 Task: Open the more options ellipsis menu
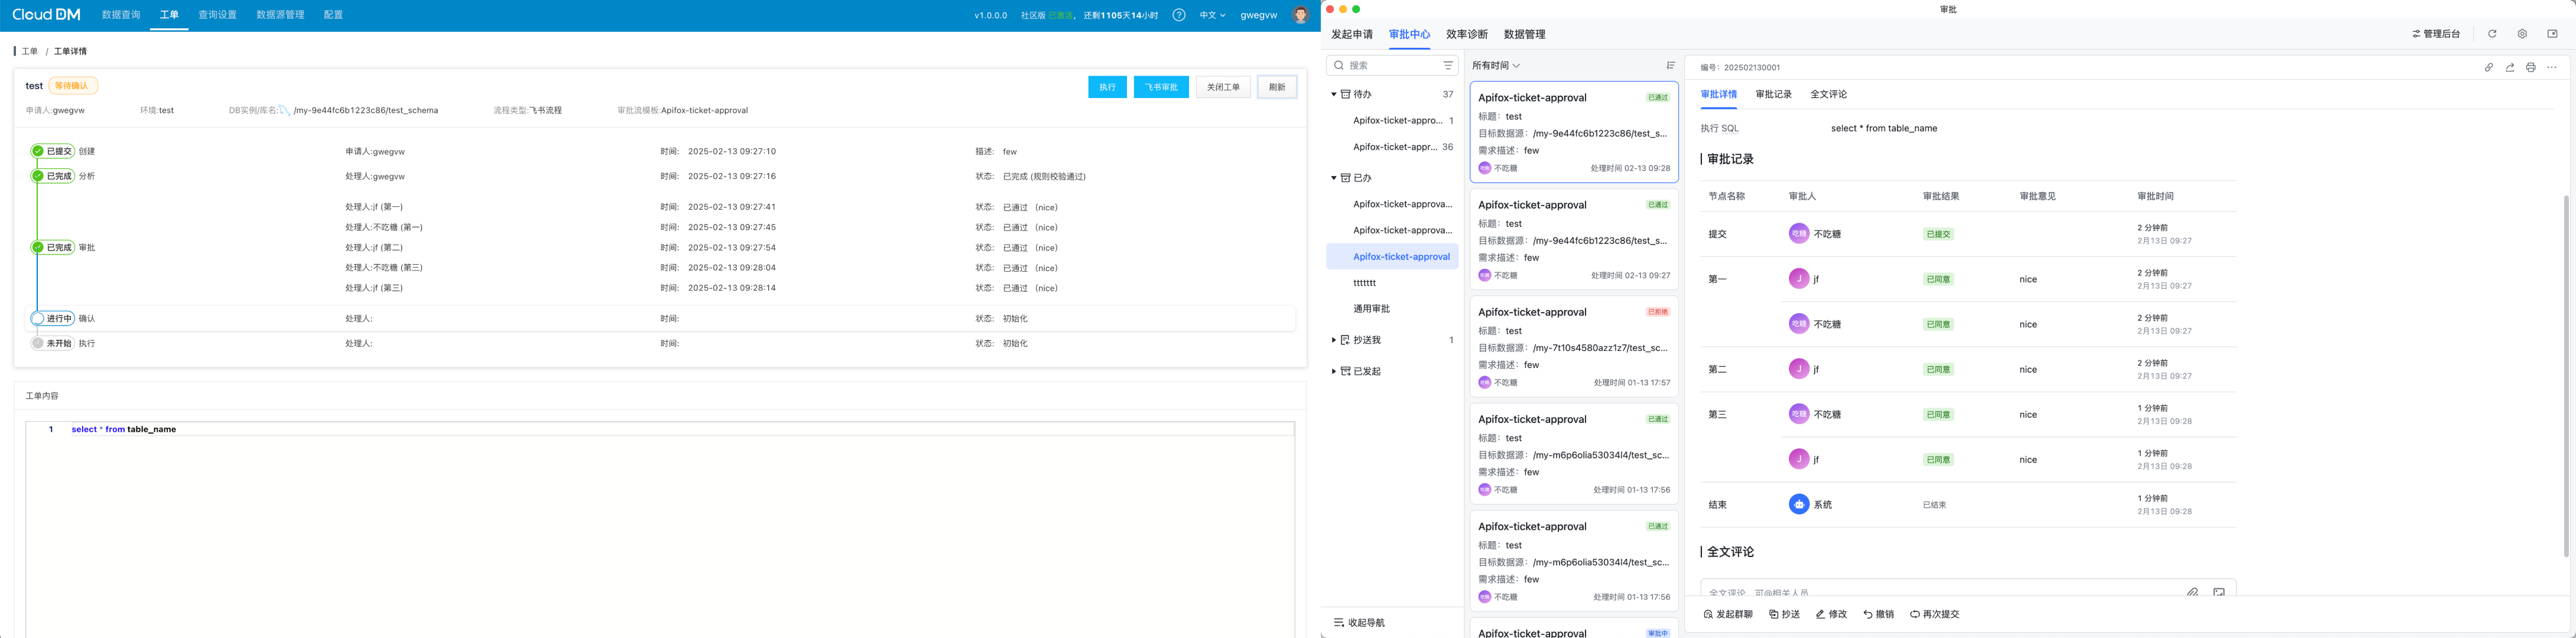pos(2551,68)
